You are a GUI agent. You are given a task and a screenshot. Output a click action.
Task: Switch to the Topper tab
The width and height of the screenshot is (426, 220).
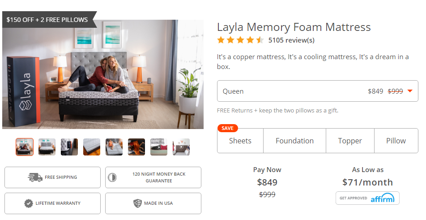[350, 141]
